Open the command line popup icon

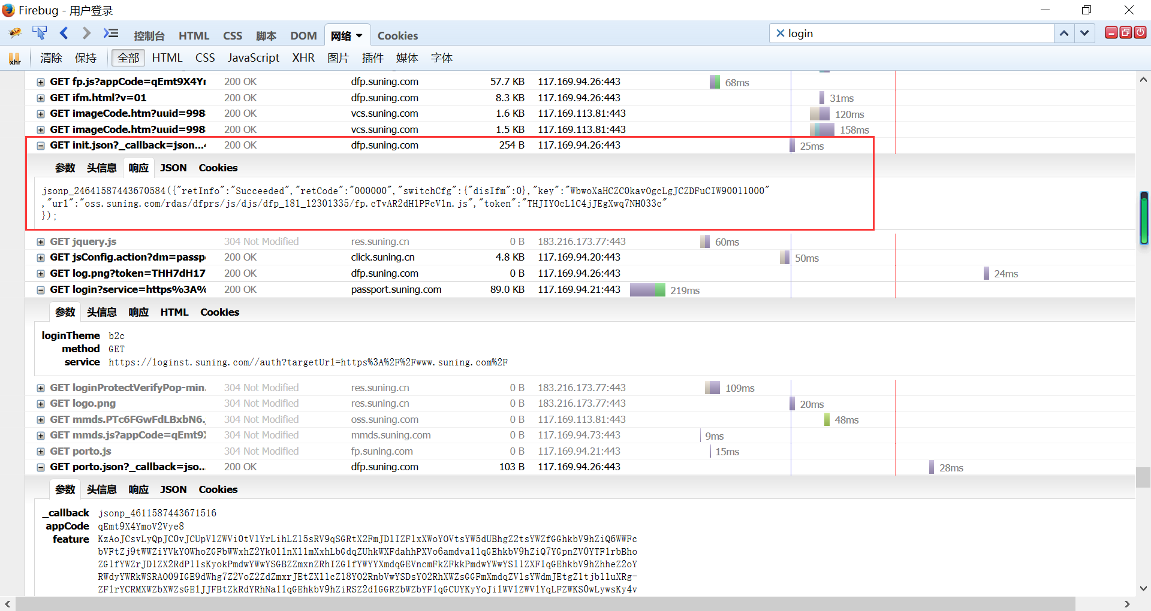(x=111, y=33)
